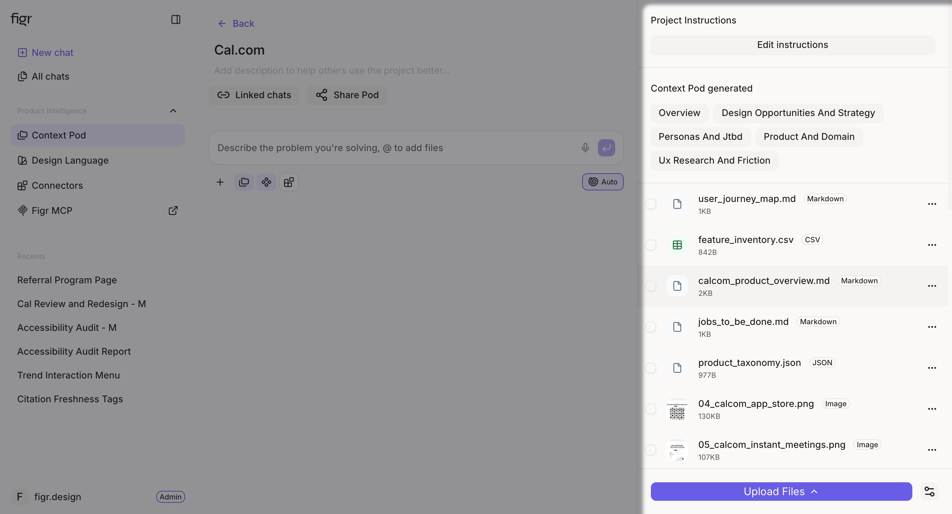Select checkbox for product_taxonomy.json
952x514 pixels.
pos(651,368)
